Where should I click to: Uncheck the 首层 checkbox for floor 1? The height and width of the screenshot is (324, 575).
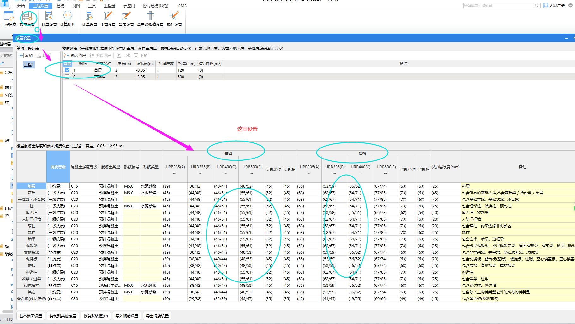click(67, 70)
